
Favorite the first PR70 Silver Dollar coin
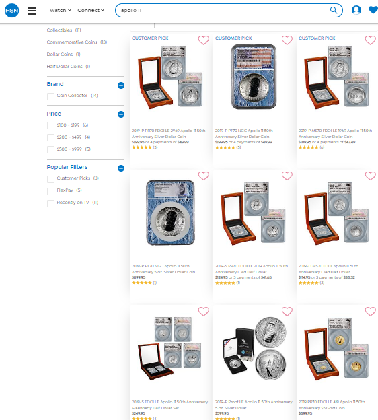pyautogui.click(x=203, y=40)
